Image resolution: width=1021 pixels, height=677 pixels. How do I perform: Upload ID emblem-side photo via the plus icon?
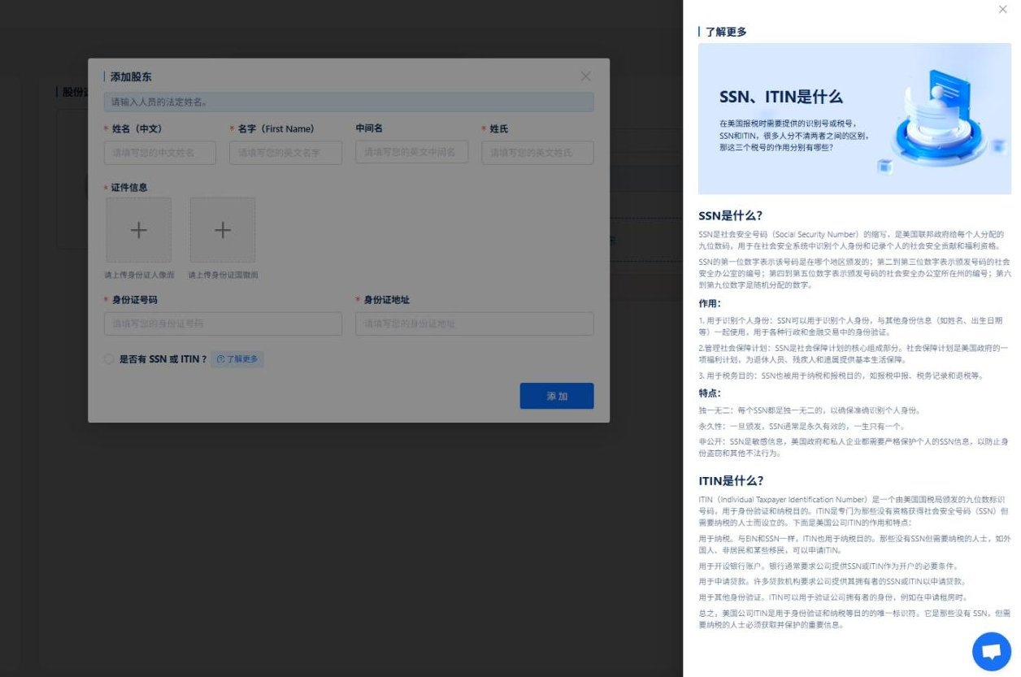coord(223,230)
